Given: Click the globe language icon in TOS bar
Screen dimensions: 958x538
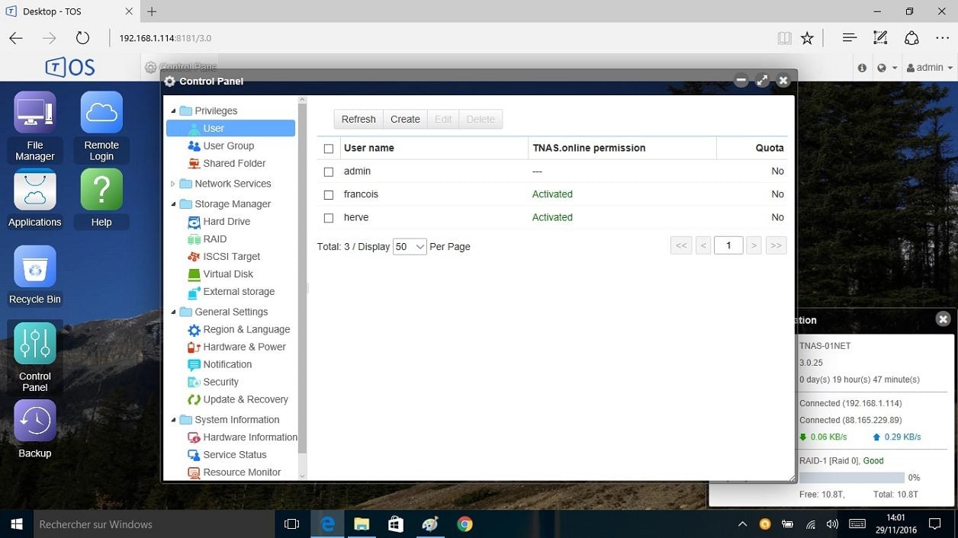Looking at the screenshot, I should point(886,68).
